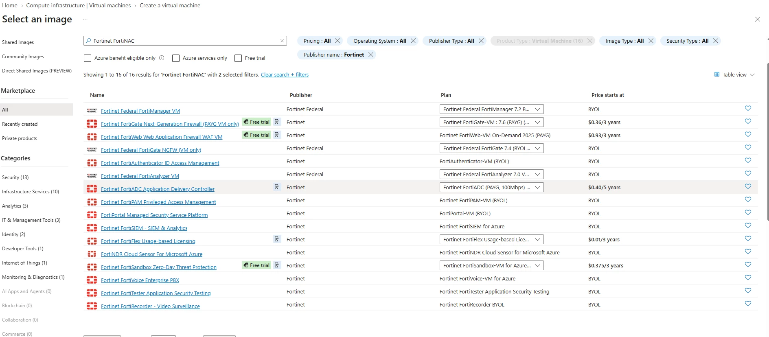Viewport: 769px width, 337px height.
Task: Open Fortinet FortiVoice Enterprise PBX link
Action: 140,280
